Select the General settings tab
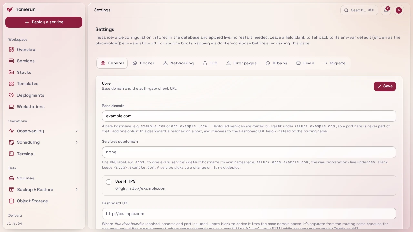The height and width of the screenshot is (232, 413). (112, 63)
